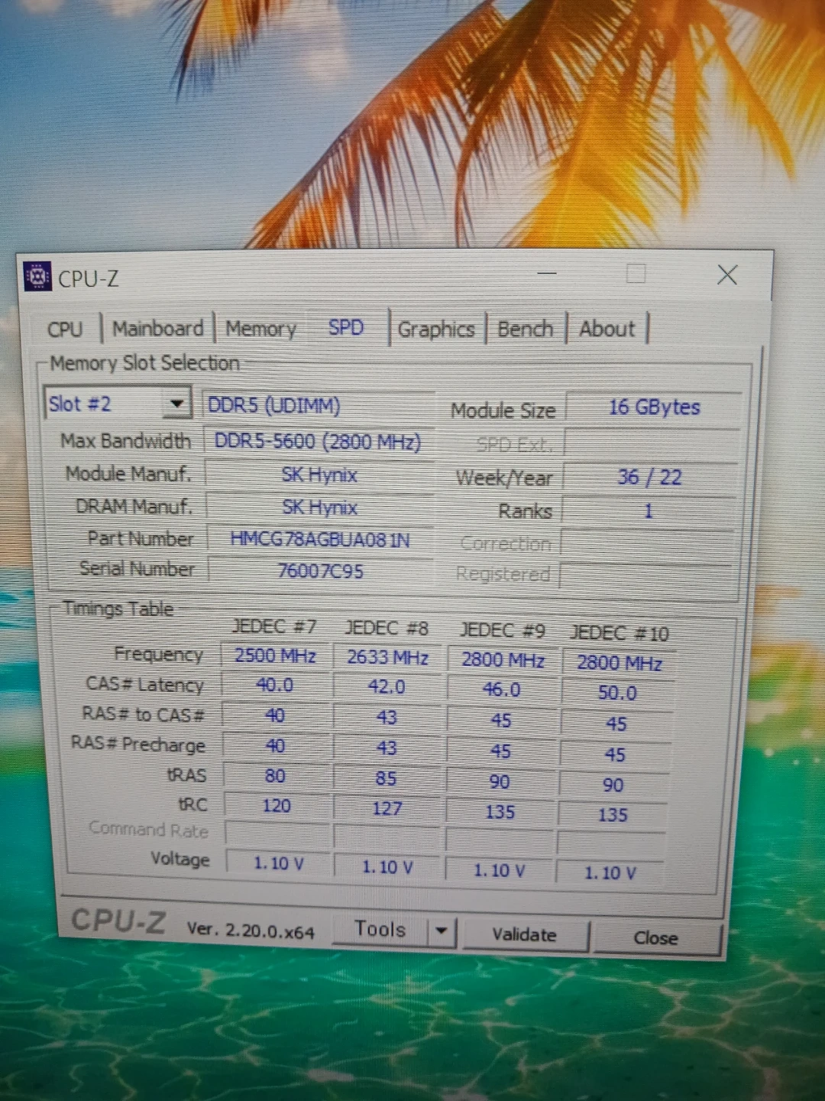This screenshot has width=825, height=1101.
Task: Switch to the Graphics tab
Action: [x=436, y=330]
